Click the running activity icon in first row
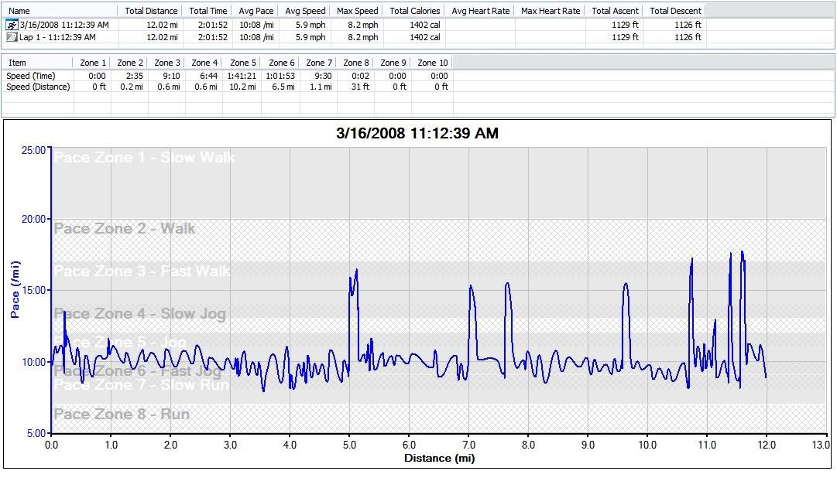Screen dimensions: 837x488 12,25
